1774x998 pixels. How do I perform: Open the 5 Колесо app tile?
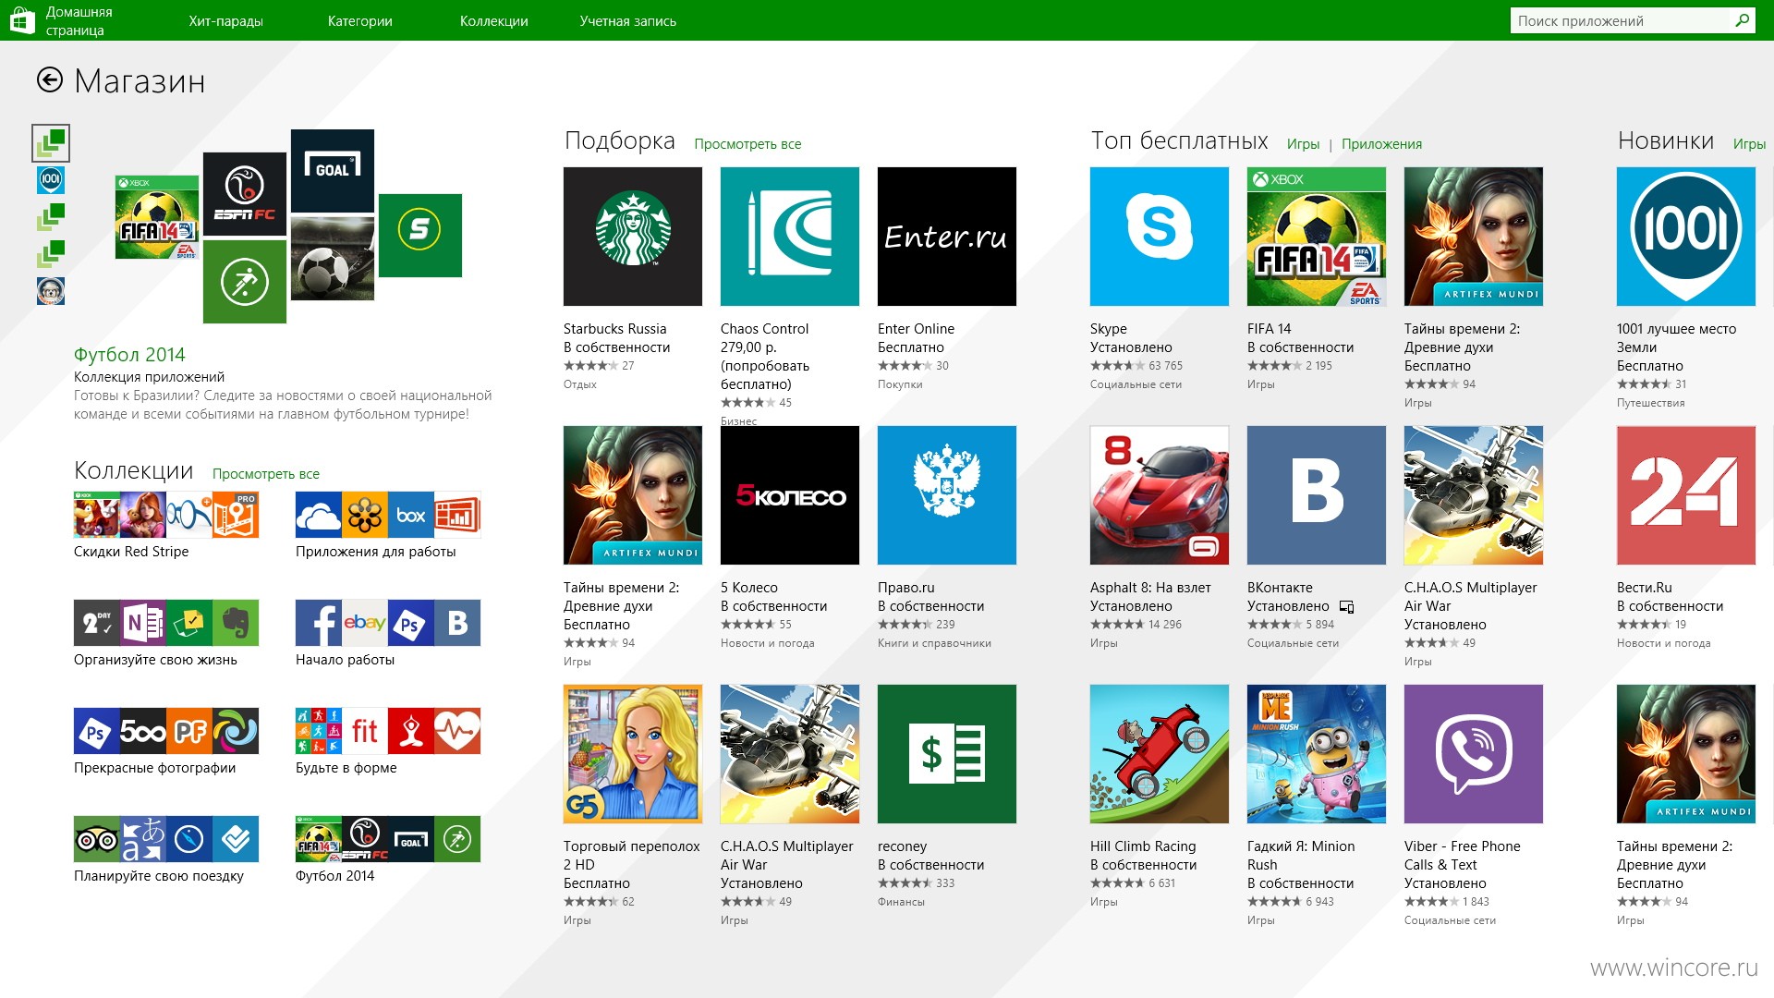[x=790, y=495]
